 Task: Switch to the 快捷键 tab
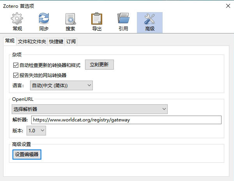[56, 41]
